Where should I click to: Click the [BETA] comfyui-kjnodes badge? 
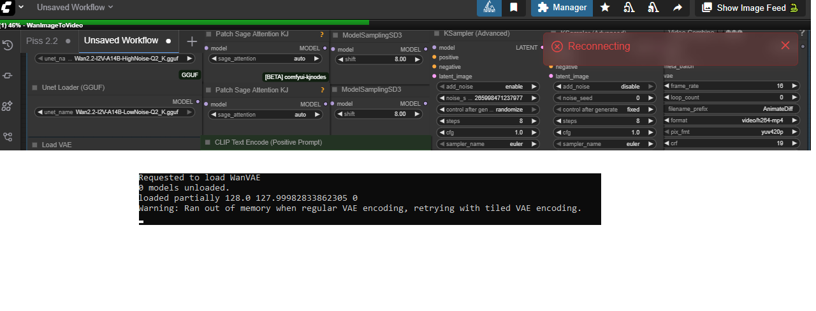[296, 76]
